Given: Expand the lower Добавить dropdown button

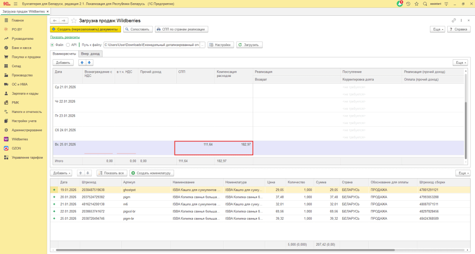Looking at the screenshot, I should click(61, 173).
